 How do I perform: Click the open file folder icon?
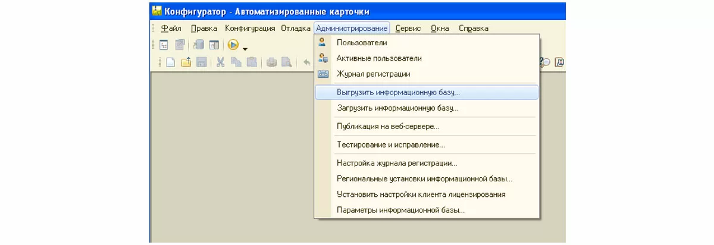point(186,62)
